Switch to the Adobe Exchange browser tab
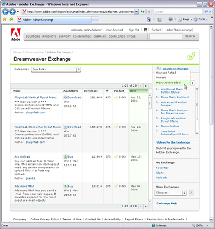The width and height of the screenshot is (215, 229). tap(54, 20)
